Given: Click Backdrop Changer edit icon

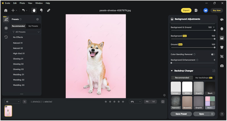Looking at the screenshot, I should tap(214, 71).
